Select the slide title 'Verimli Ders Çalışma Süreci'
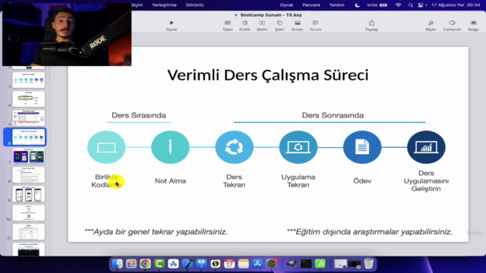Screen dimensions: 486x273 coord(268,75)
